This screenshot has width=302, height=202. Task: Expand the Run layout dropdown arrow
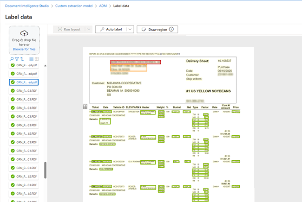coord(89,29)
